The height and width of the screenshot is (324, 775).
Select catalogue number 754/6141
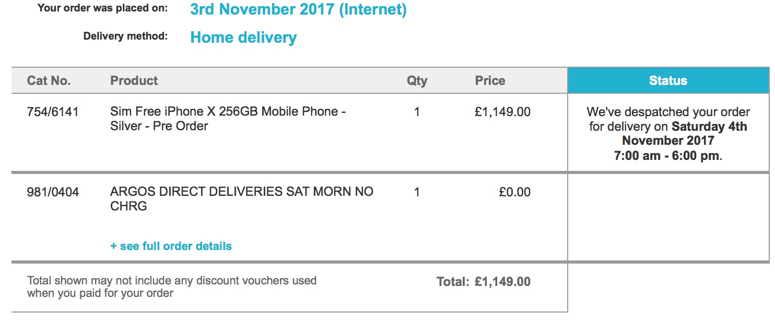(53, 111)
